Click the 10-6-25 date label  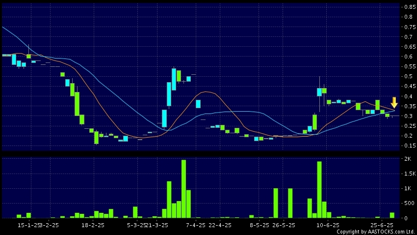tap(328, 225)
